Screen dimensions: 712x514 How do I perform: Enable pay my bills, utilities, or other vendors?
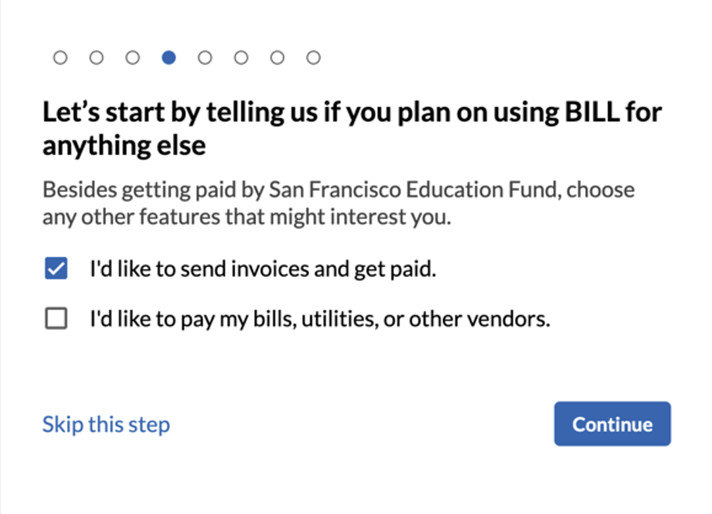[x=56, y=318]
